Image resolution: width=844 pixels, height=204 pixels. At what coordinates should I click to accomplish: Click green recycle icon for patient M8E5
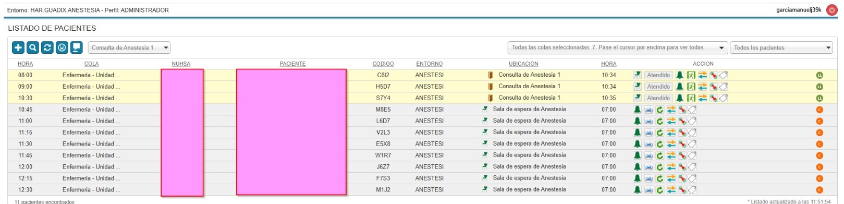click(660, 110)
